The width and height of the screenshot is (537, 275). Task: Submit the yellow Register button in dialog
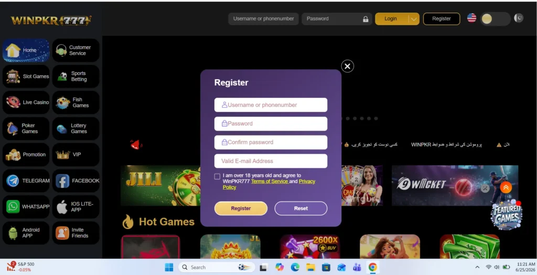tap(241, 208)
